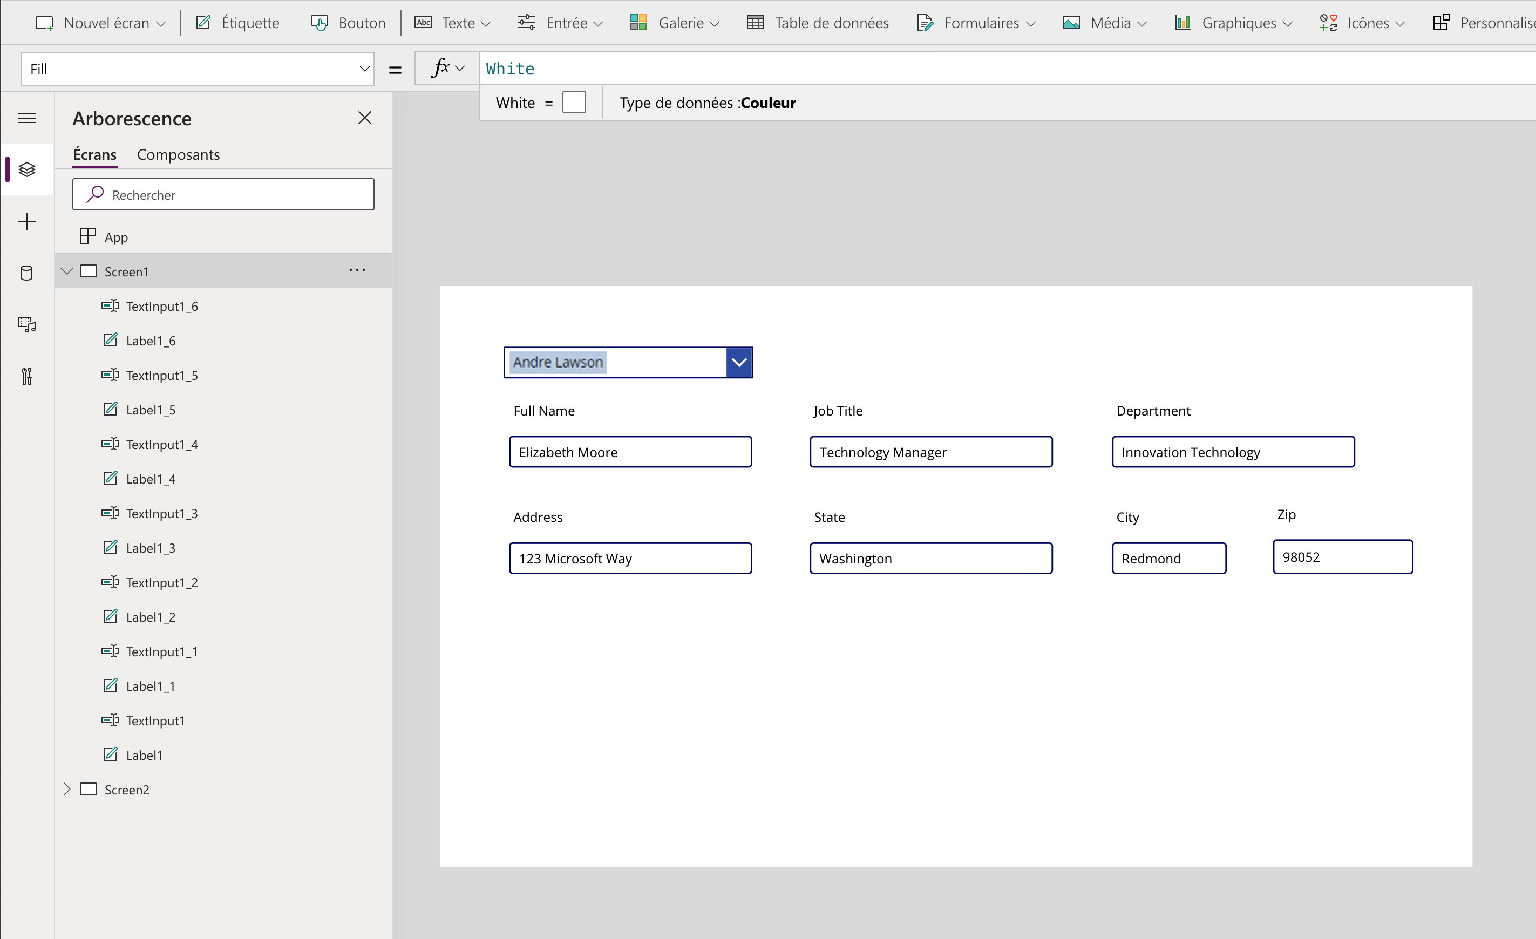The image size is (1536, 939).
Task: Open the Personnalisé menu
Action: pyautogui.click(x=1484, y=23)
